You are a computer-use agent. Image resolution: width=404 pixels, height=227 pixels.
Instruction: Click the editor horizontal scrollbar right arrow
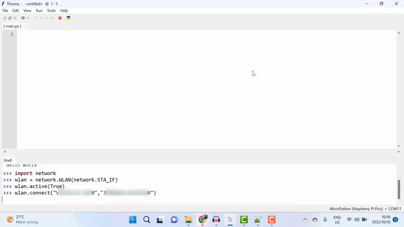(x=399, y=152)
